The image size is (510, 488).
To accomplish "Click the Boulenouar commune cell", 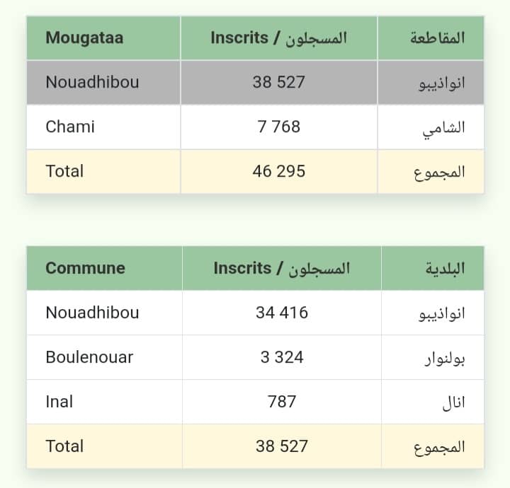I will click(104, 357).
